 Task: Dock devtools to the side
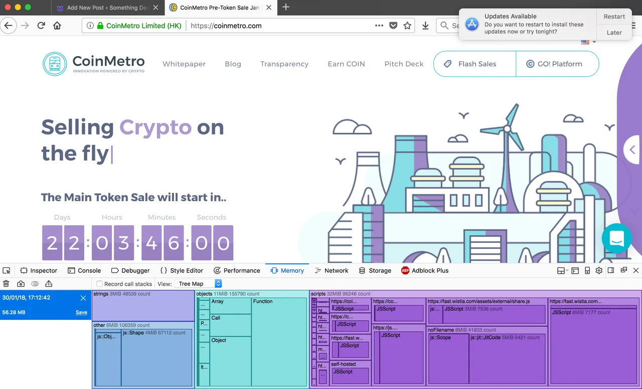pos(611,270)
